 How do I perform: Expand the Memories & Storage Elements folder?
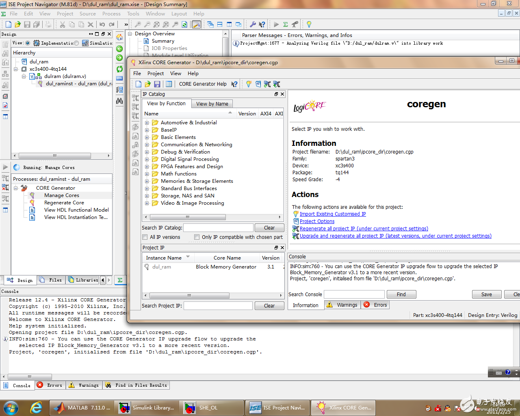pos(147,181)
